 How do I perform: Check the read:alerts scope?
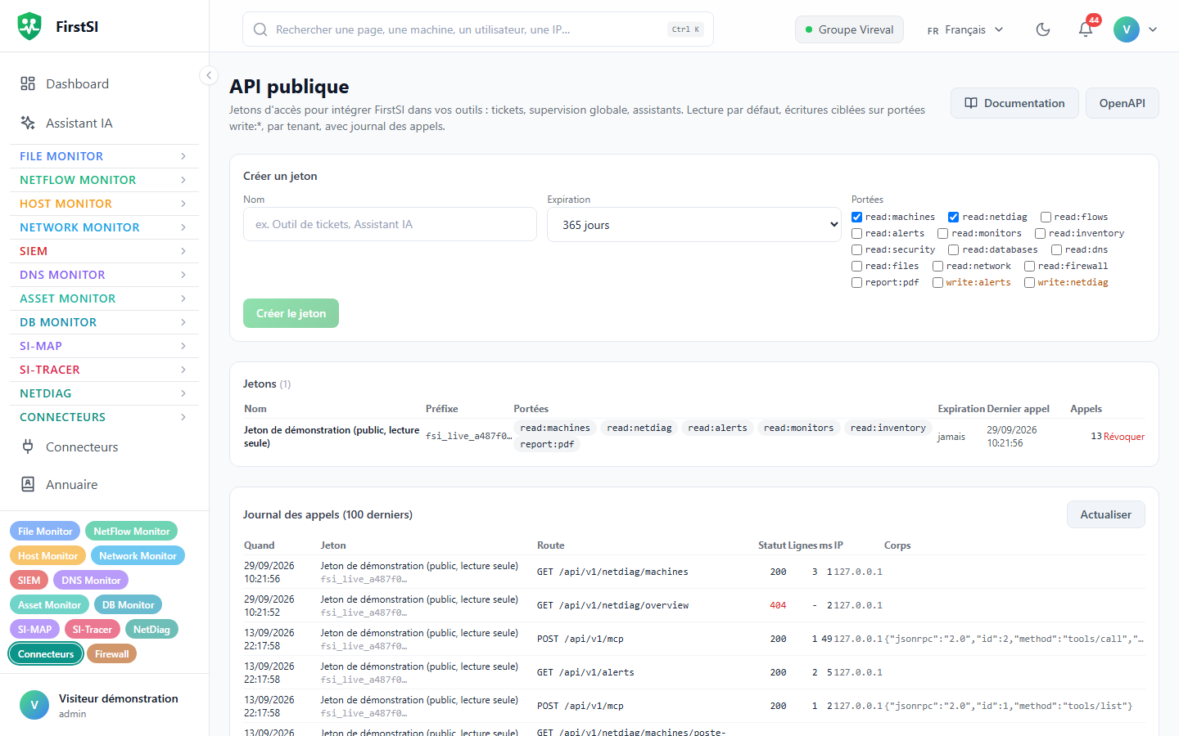[x=856, y=233]
